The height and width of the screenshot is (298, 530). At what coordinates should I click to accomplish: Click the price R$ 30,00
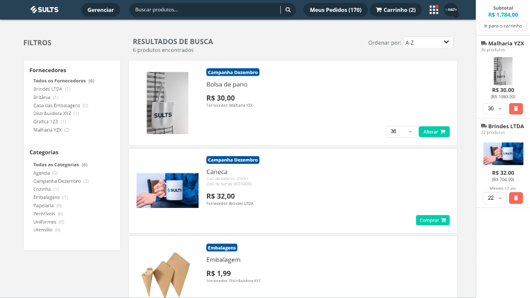pos(221,98)
